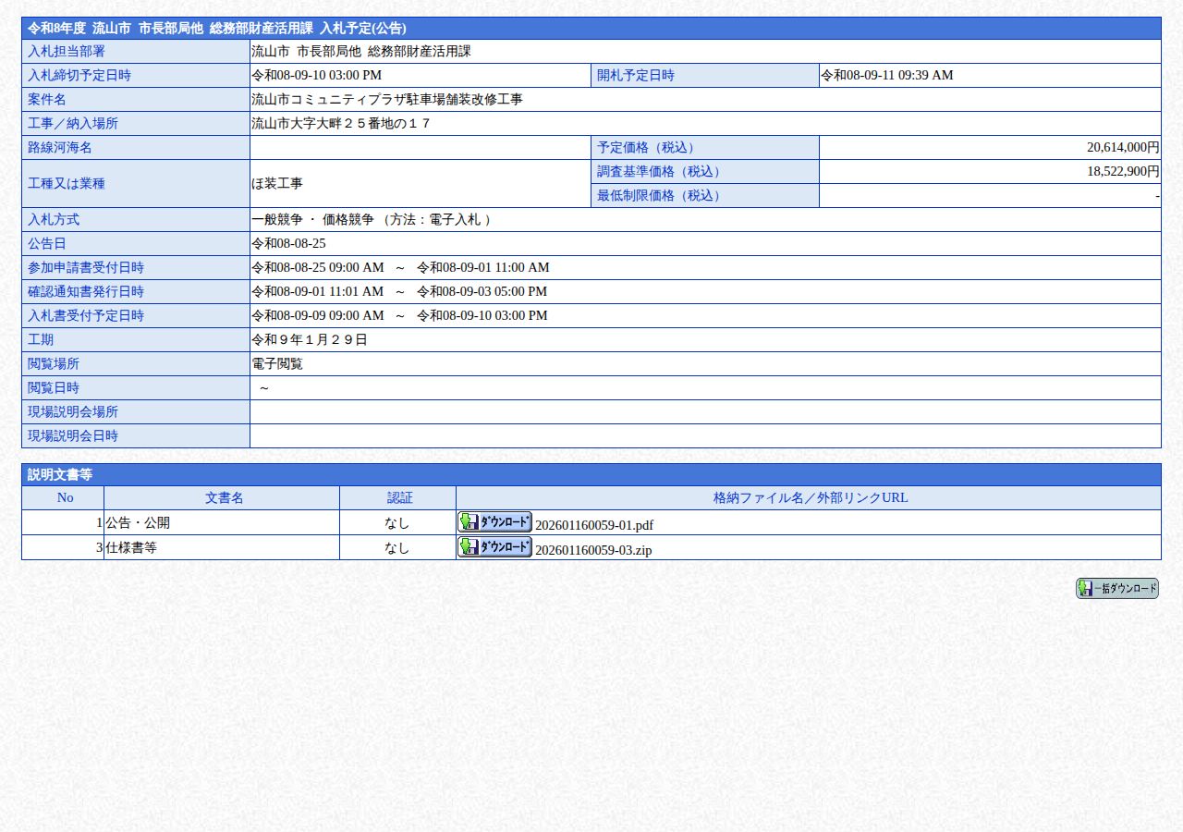
Task: Select the price 20,614,000円
Action: [x=1123, y=148]
